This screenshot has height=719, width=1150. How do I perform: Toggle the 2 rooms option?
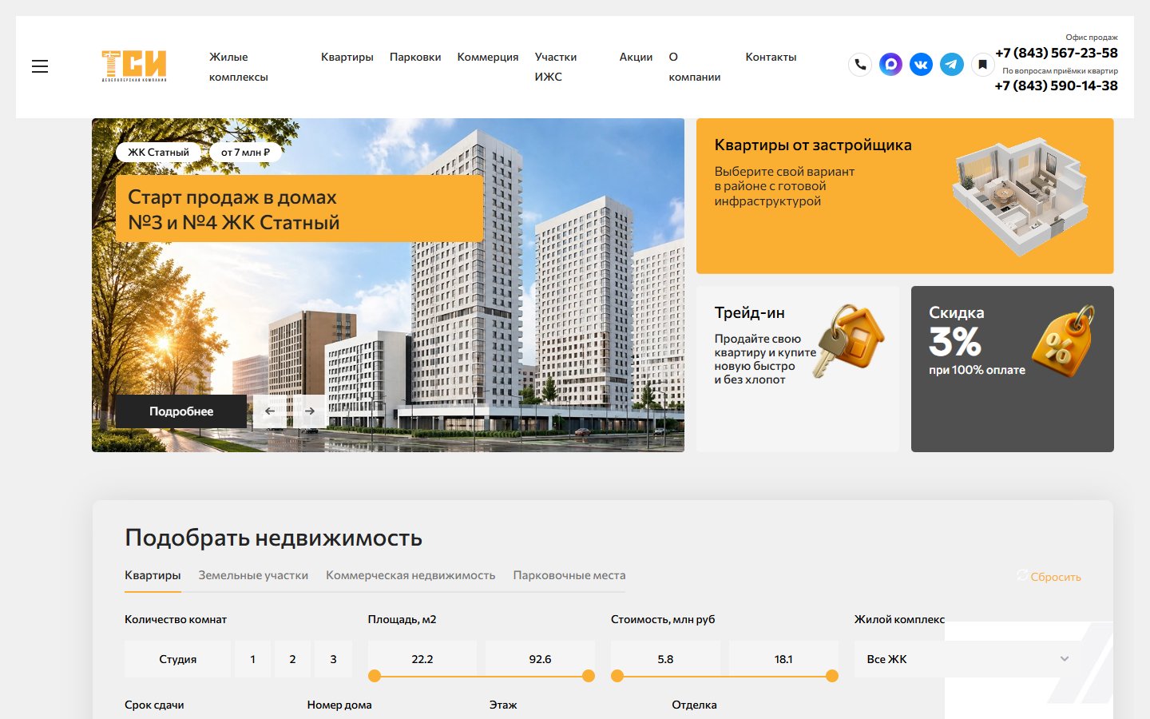coord(292,659)
